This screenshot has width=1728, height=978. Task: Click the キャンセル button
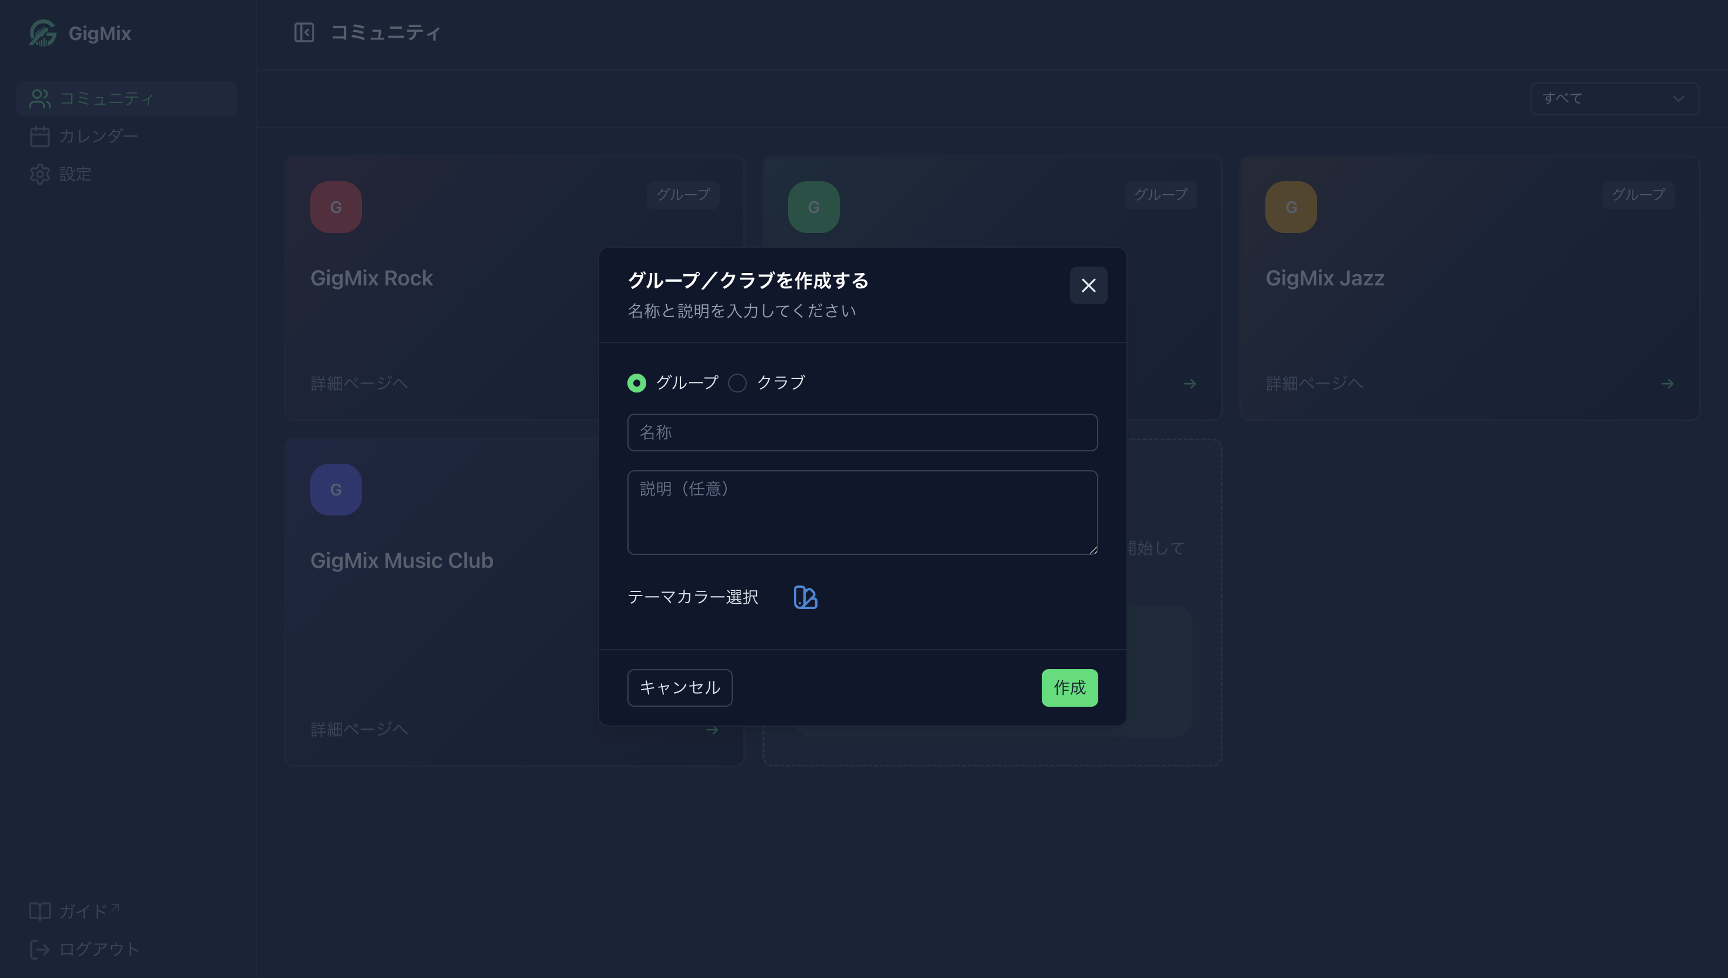[x=680, y=688]
